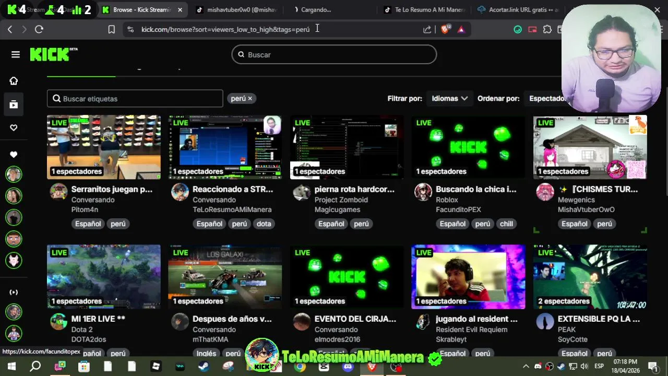Open site settings icon beside the URL

pyautogui.click(x=130, y=29)
